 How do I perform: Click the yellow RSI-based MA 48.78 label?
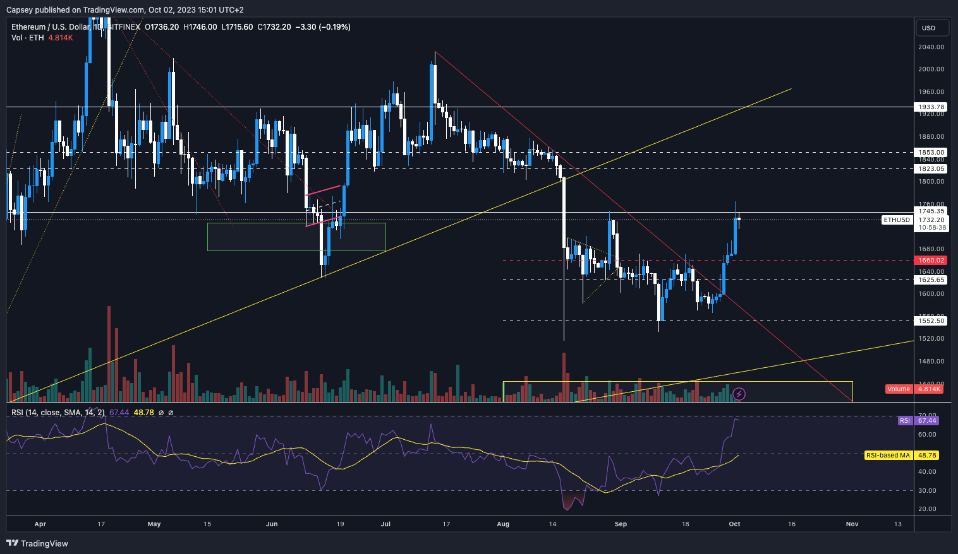[901, 455]
